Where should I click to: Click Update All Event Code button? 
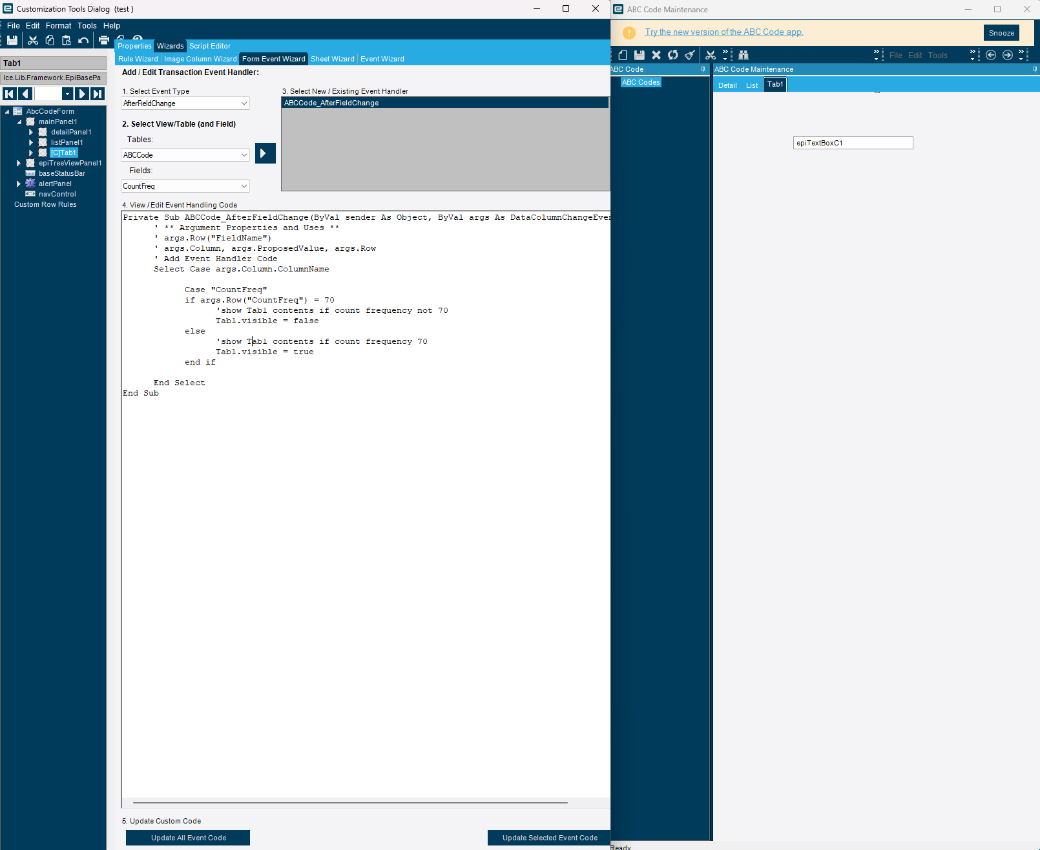188,838
